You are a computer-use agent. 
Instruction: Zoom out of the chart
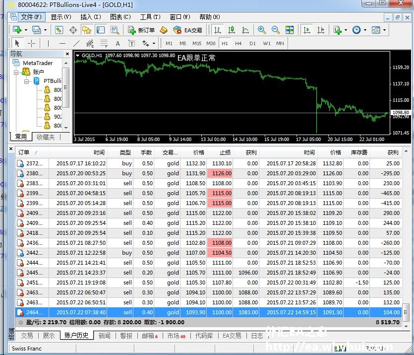click(276, 30)
